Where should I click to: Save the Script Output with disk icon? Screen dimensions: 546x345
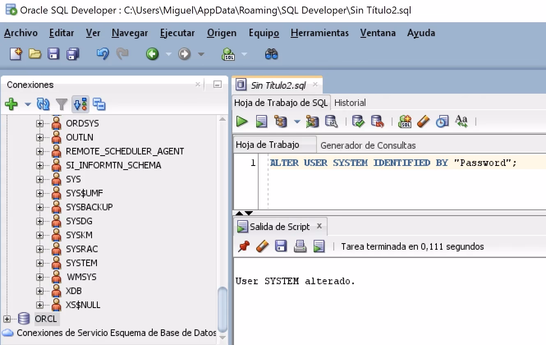(x=281, y=246)
